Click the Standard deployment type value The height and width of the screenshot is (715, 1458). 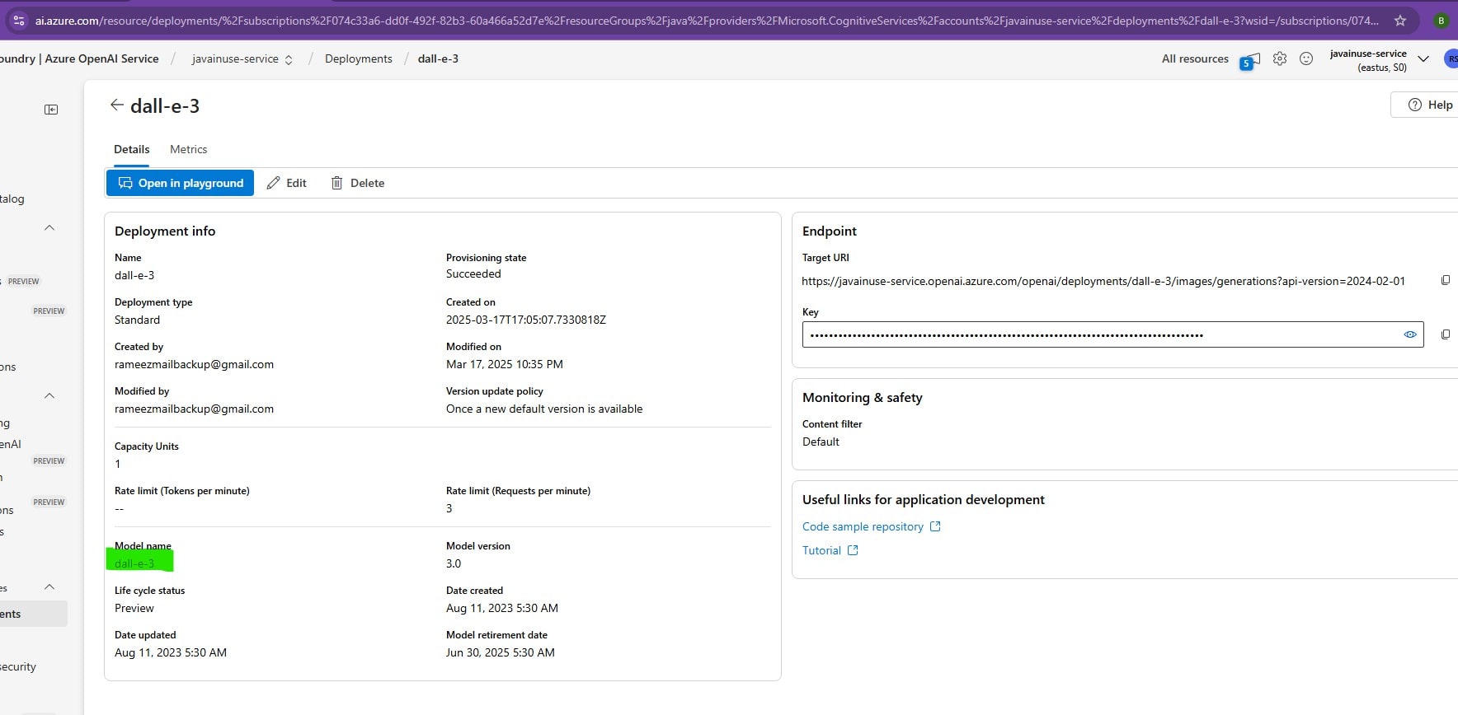[137, 320]
